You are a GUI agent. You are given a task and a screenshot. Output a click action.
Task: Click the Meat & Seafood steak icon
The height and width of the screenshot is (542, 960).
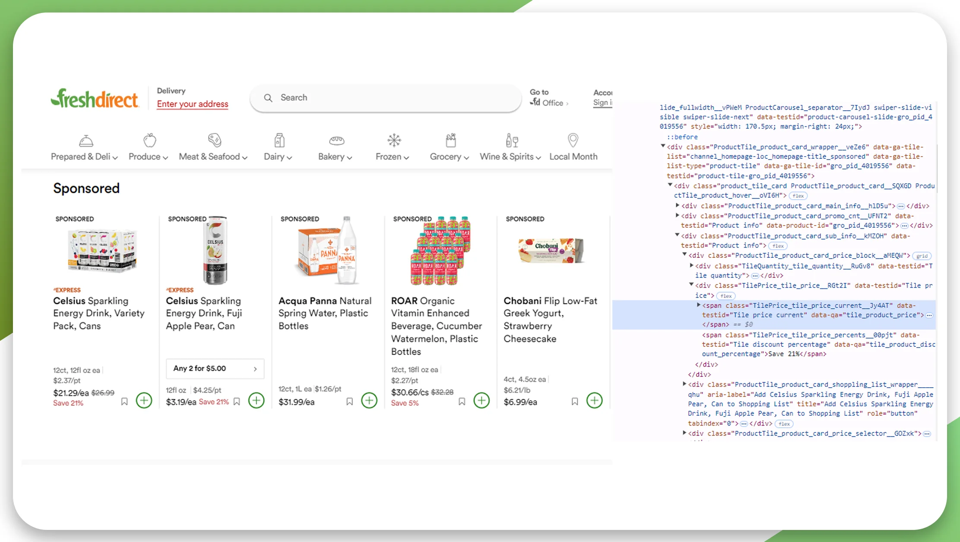click(x=215, y=140)
